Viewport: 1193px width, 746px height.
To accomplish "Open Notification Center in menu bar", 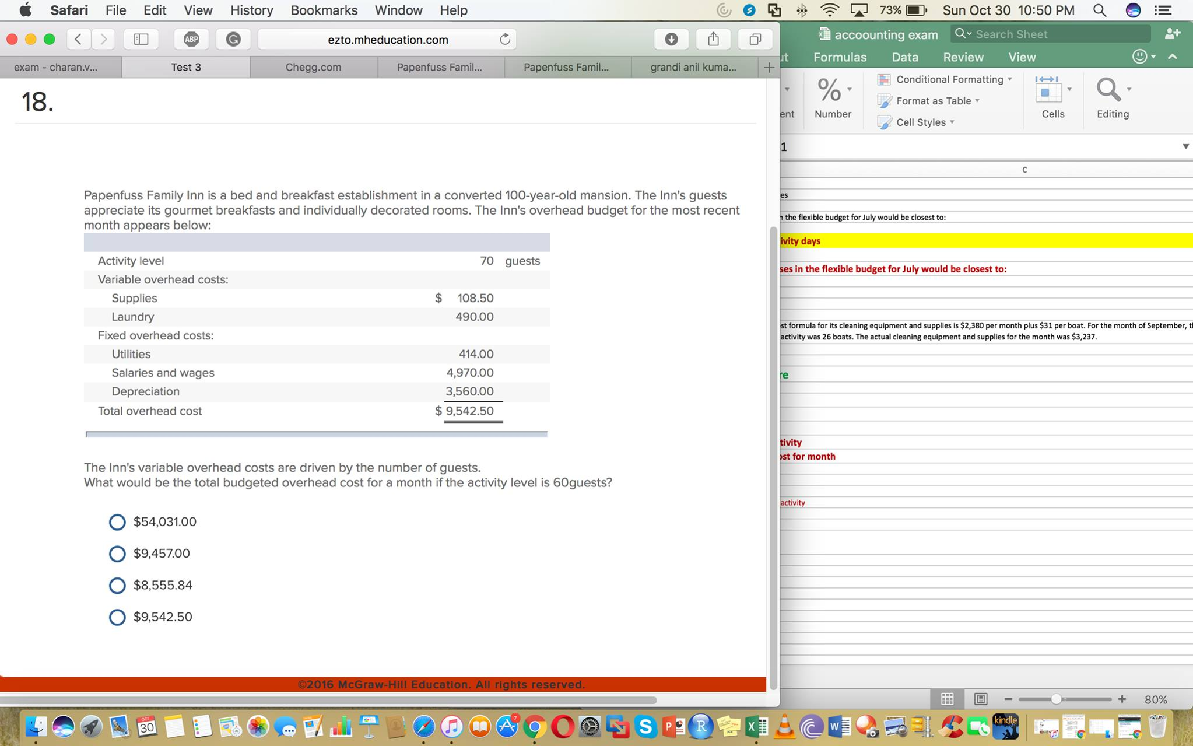I will click(x=1163, y=10).
